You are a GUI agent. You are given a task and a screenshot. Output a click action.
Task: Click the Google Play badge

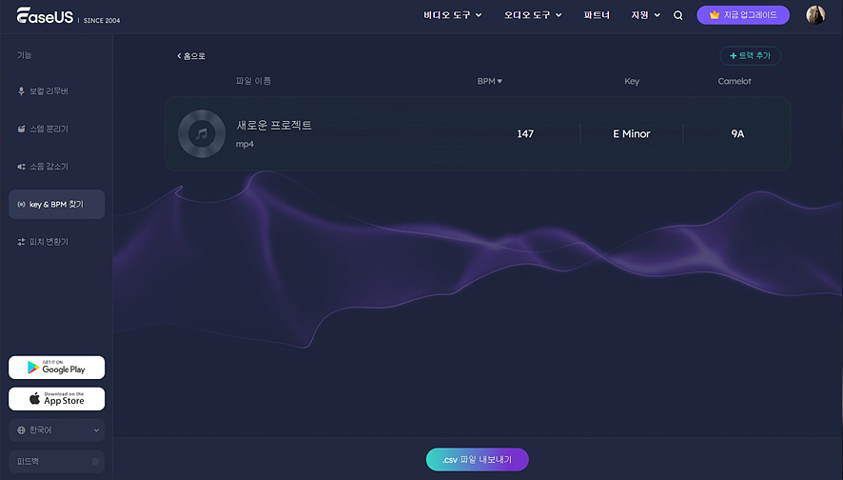click(56, 368)
